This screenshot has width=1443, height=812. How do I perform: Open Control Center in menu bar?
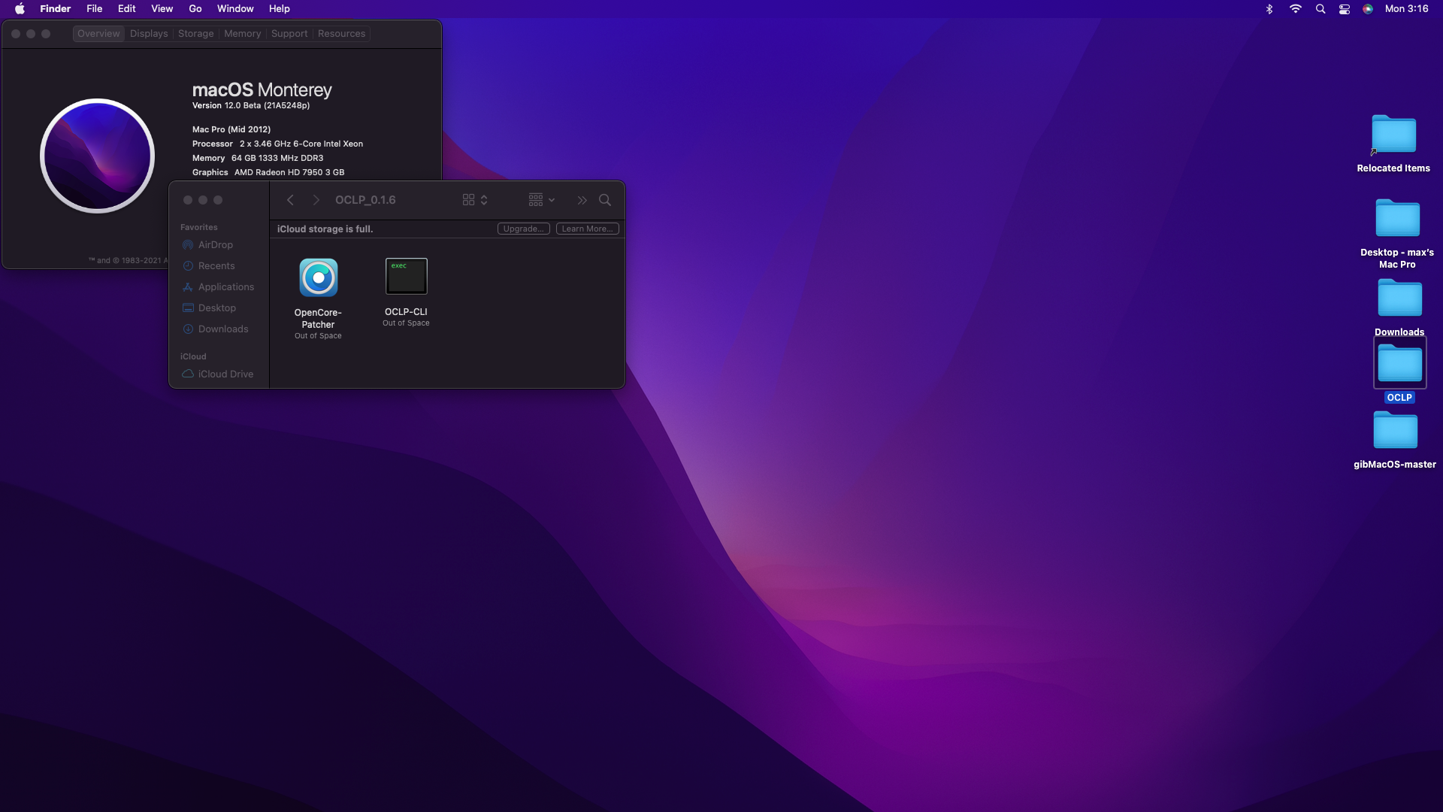coord(1345,9)
